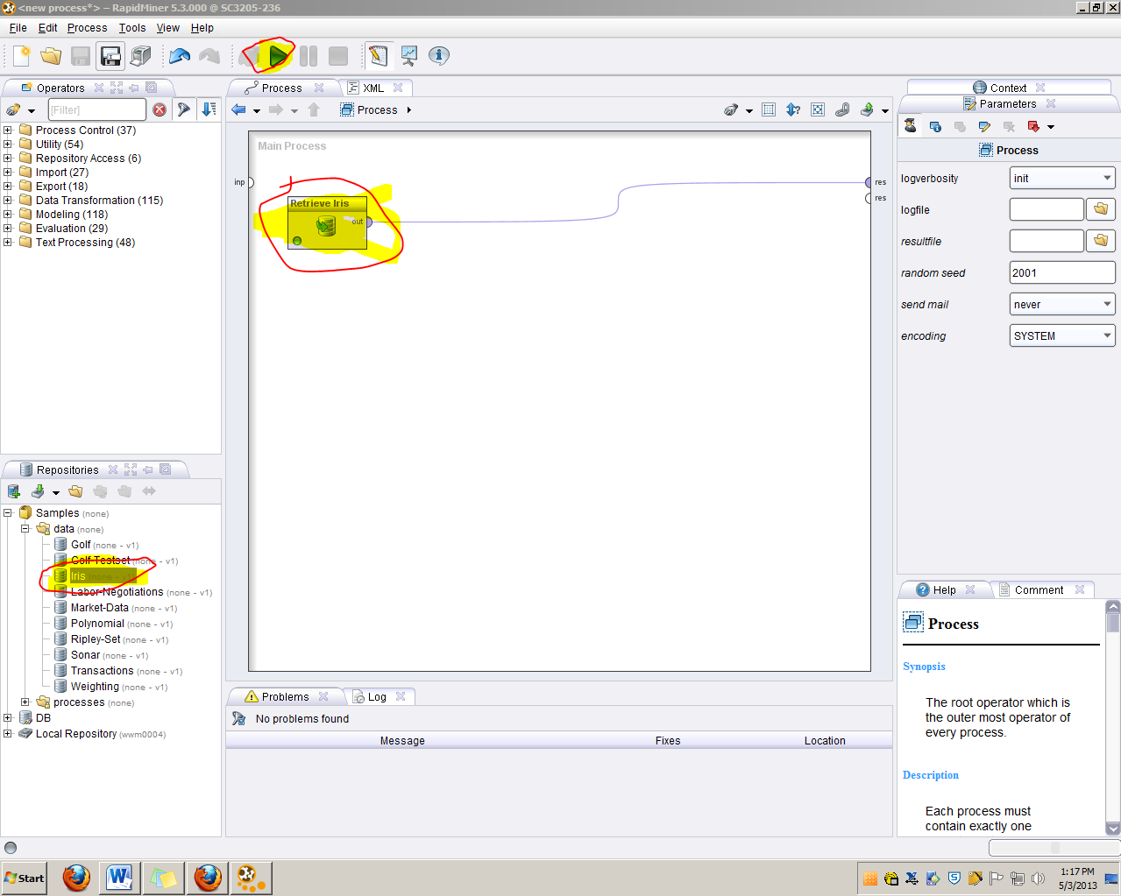Open the encoding dropdown

click(x=1062, y=335)
